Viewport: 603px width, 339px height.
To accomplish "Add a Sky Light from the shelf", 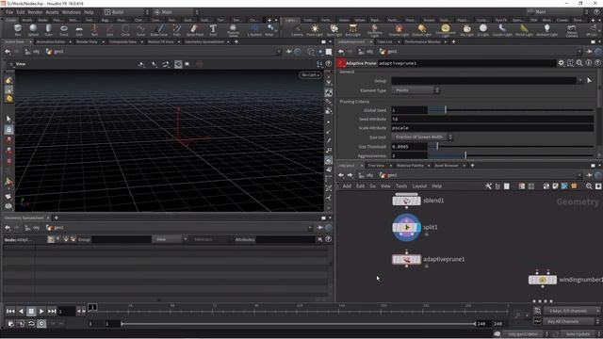I will [466, 29].
